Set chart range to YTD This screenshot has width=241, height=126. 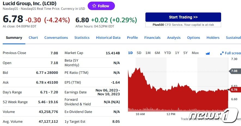167,53
